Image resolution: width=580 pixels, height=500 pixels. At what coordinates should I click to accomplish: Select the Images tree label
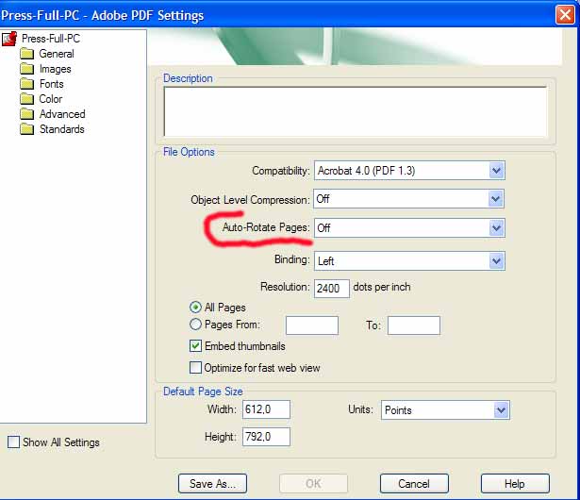pos(55,69)
